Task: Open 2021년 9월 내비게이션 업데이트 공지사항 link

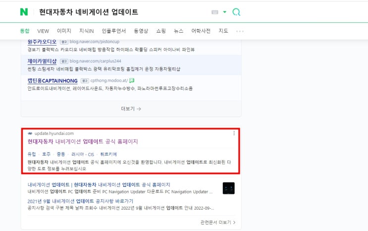Action: 80,201
